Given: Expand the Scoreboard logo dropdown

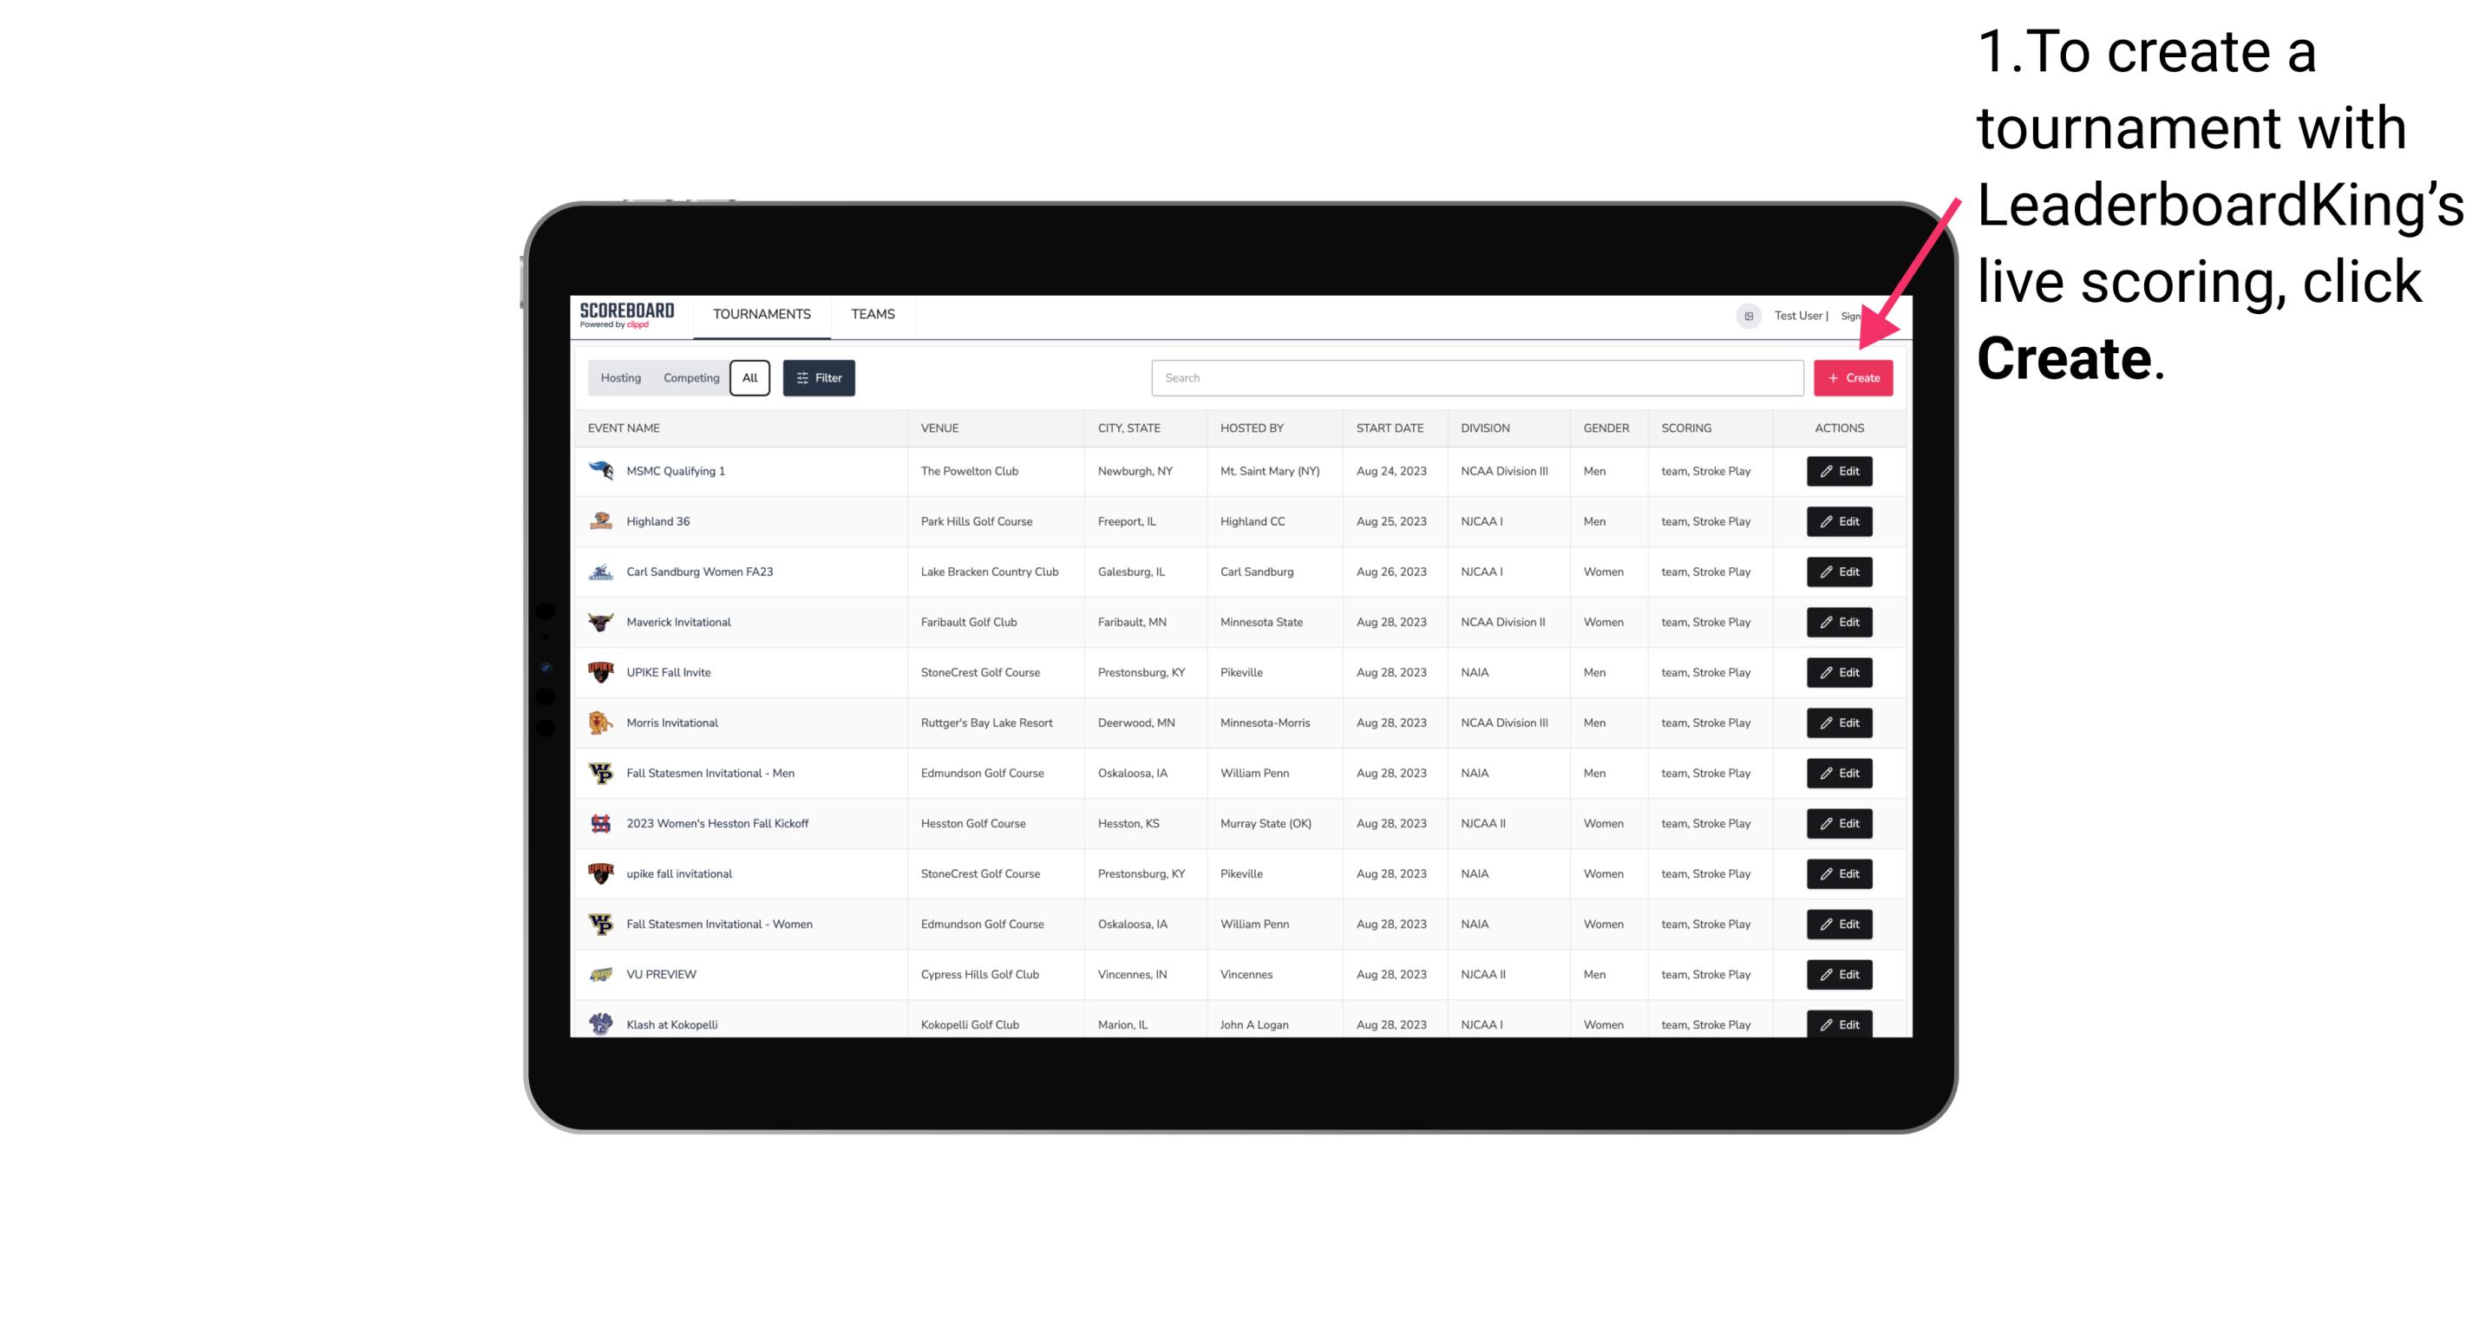Looking at the screenshot, I should [x=631, y=314].
